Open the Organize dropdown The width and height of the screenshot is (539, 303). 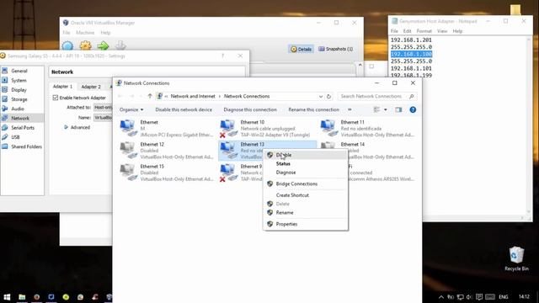[x=131, y=109]
